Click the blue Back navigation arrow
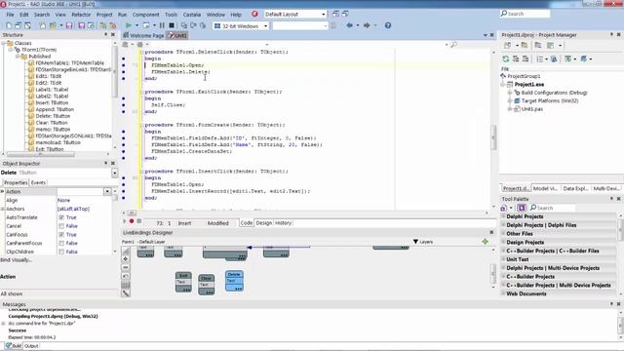Screen dimensions: 624x351 349,25
